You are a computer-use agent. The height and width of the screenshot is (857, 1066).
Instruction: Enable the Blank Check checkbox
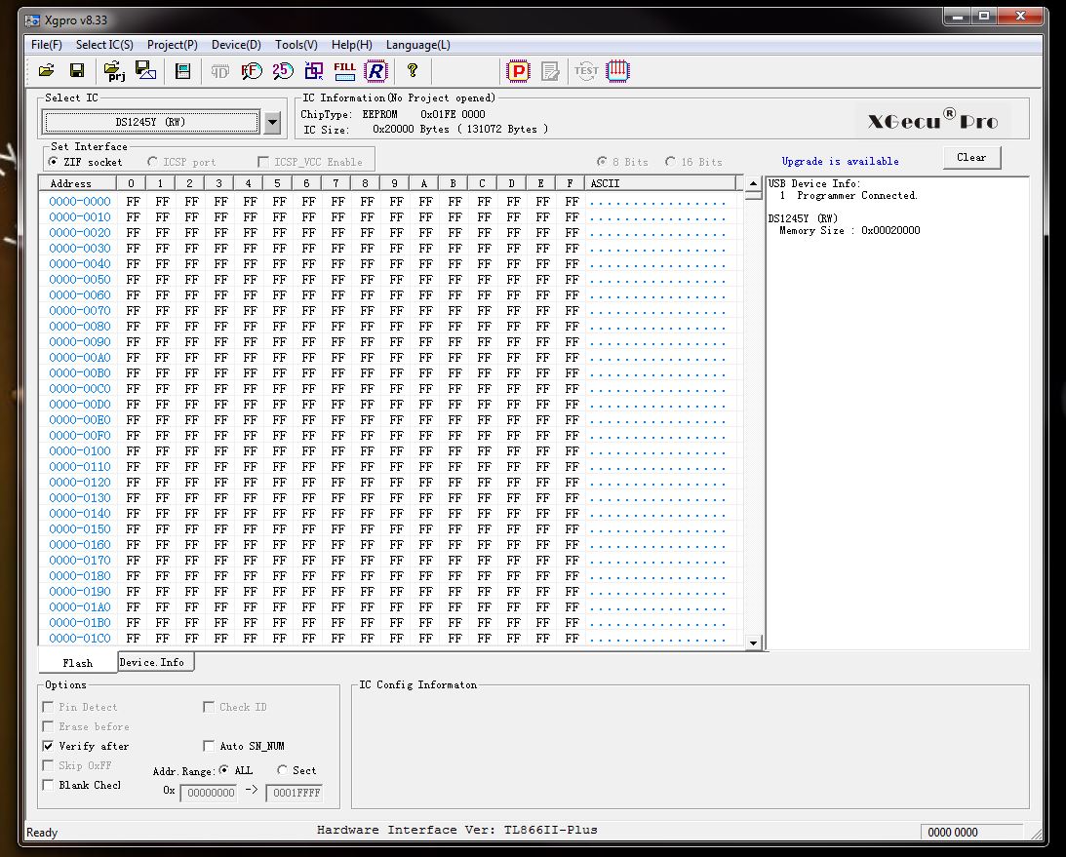(x=48, y=785)
